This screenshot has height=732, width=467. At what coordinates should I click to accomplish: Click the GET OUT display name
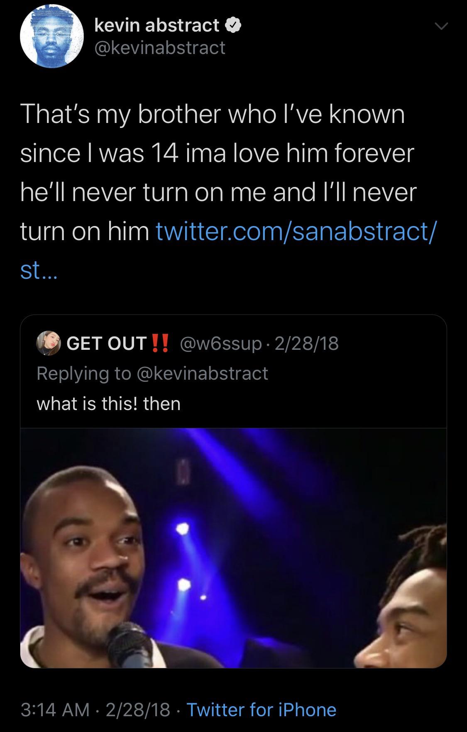tap(107, 344)
